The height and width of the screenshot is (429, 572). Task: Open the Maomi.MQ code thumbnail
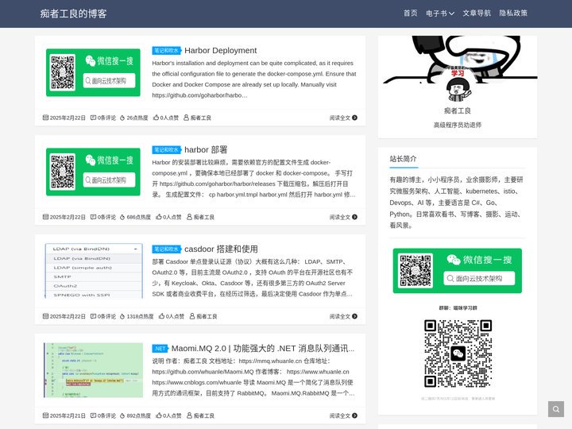(94, 370)
